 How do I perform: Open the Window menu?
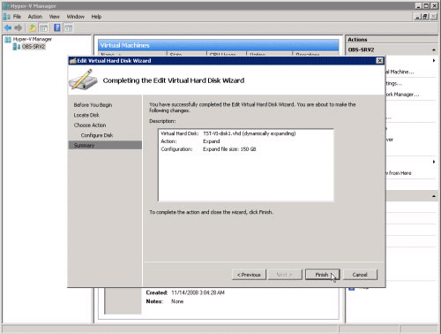tap(76, 17)
